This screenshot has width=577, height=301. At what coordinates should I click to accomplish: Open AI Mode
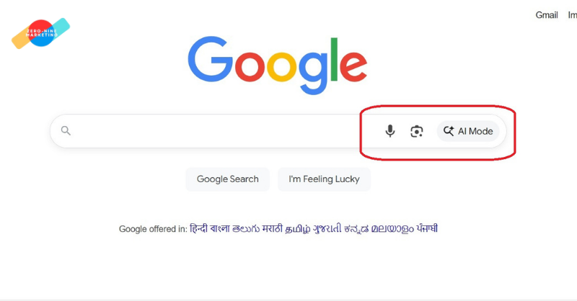(x=468, y=131)
